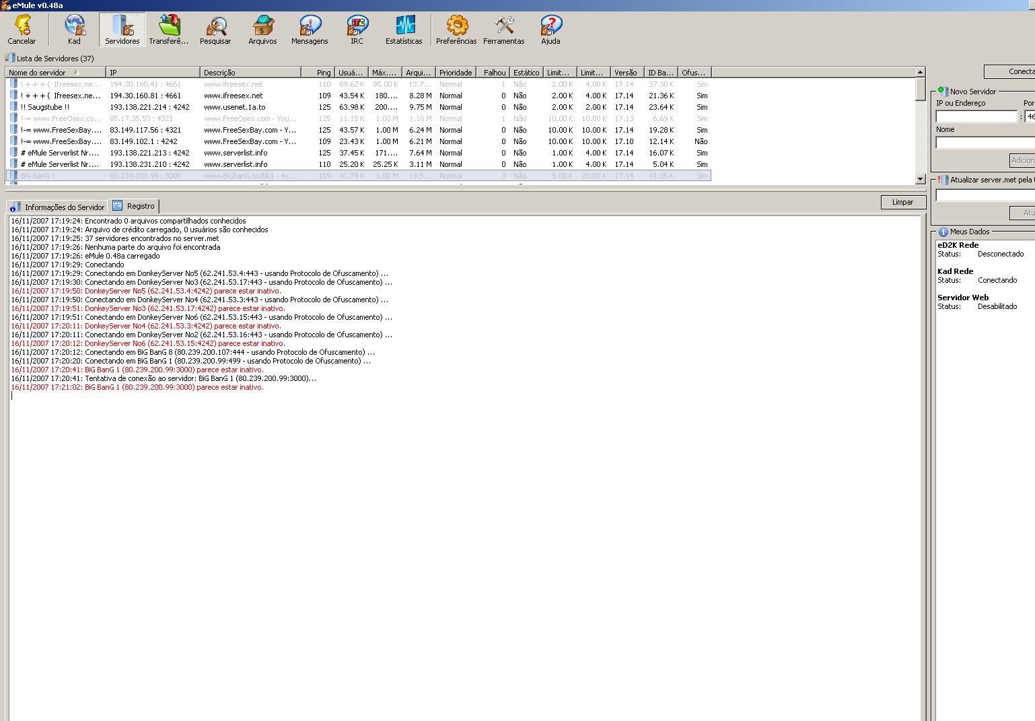The image size is (1035, 721).
Task: Select the '!! Saugstube !!' server row
Action: click(358, 107)
